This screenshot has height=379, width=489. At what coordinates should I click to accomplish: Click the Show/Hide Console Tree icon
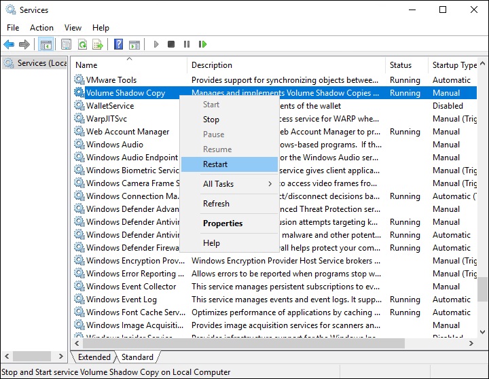pos(46,45)
